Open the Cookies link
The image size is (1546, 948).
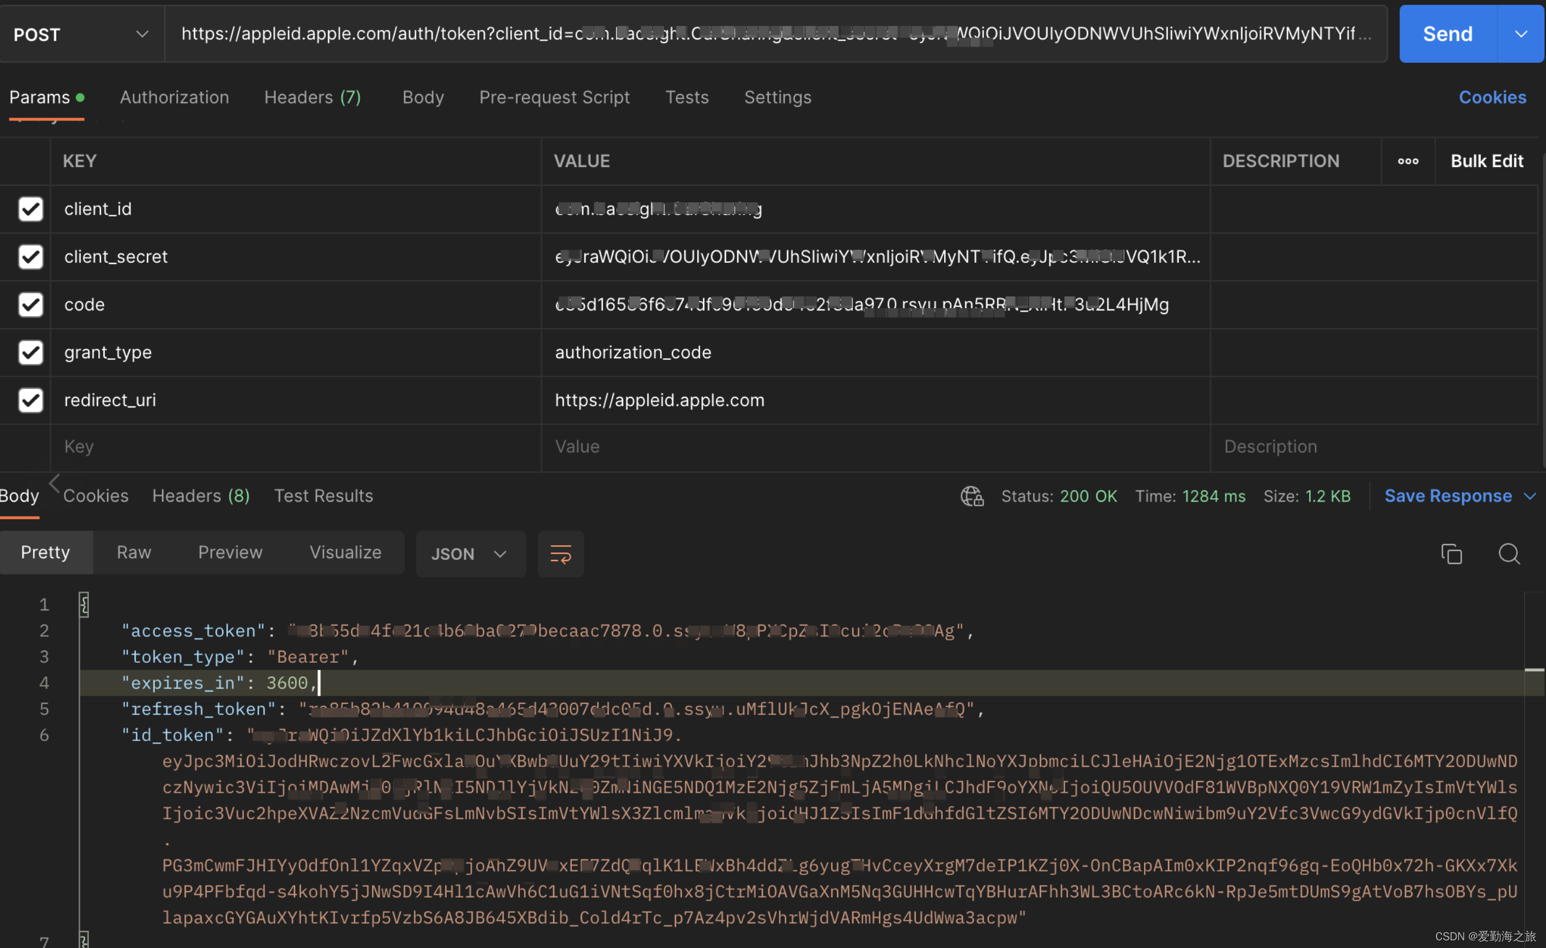1492,97
